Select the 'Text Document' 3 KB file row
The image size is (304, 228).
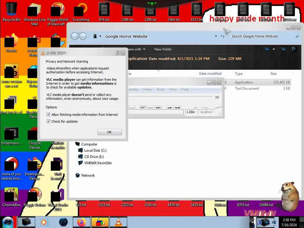(x=257, y=88)
